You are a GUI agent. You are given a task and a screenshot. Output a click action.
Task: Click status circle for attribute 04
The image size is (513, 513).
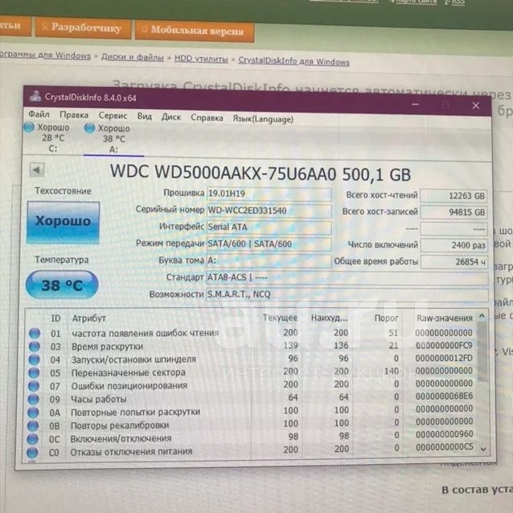tap(34, 359)
